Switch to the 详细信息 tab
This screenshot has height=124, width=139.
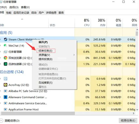click(51, 13)
